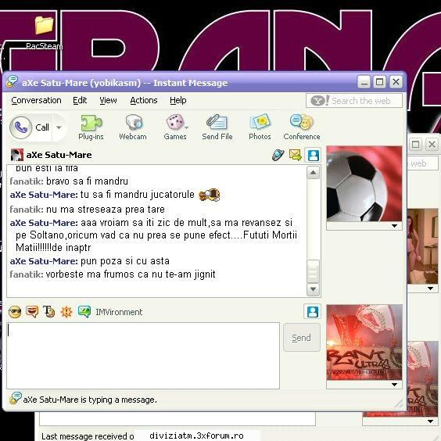Open the Plug-ins toolbar button
Screen dimensions: 441x441
[91, 127]
